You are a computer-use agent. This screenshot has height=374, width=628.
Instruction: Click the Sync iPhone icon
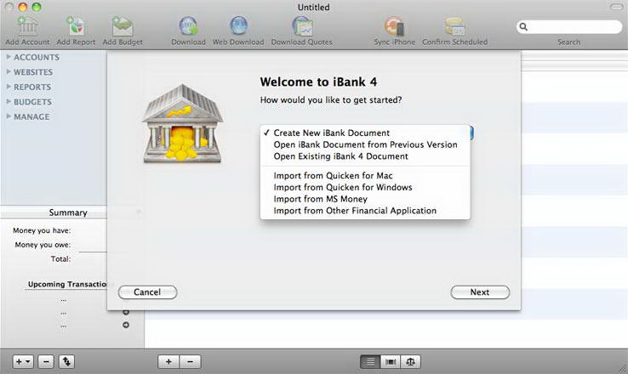point(395,26)
